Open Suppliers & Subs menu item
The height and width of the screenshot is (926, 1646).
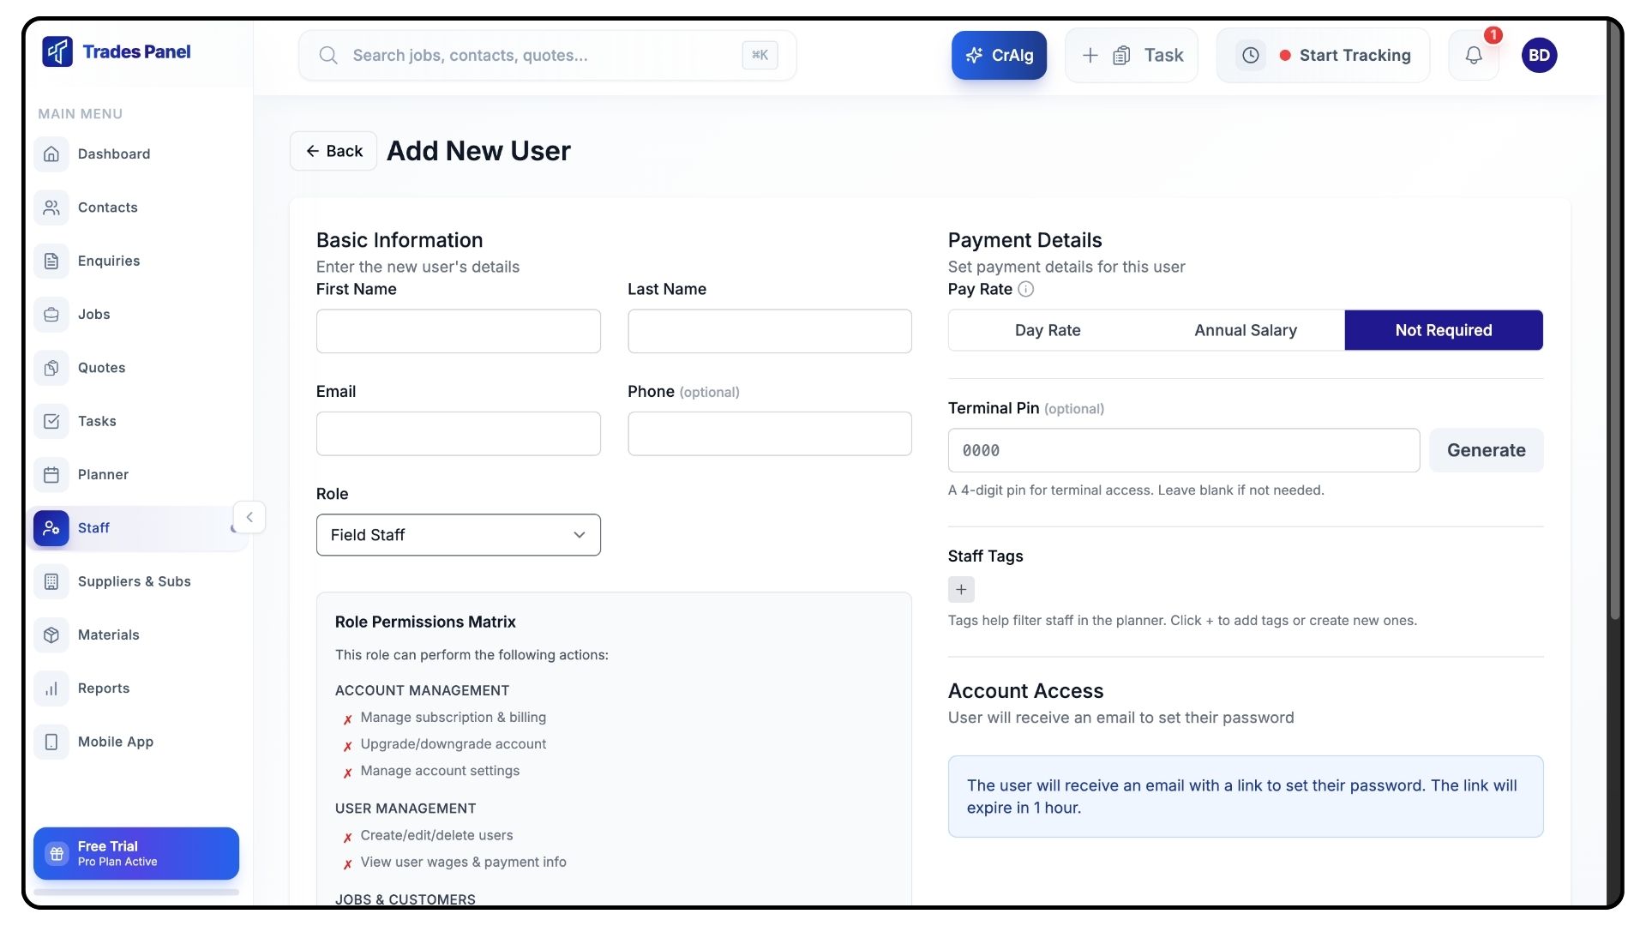tap(134, 581)
